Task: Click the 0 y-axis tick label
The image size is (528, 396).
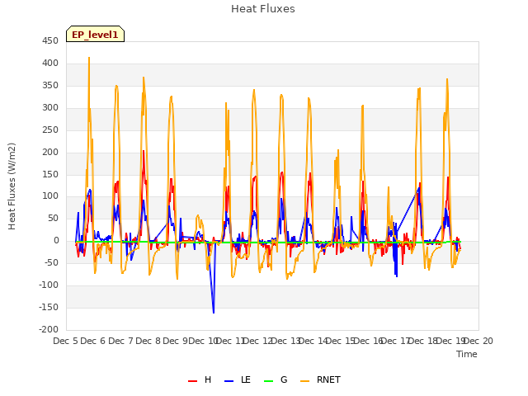Action: 56,241
